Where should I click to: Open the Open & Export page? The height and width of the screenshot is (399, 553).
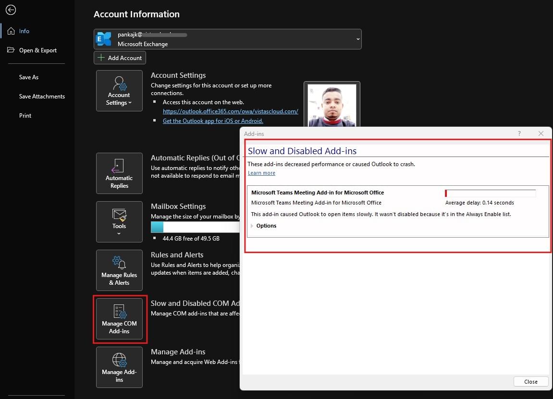click(x=37, y=50)
